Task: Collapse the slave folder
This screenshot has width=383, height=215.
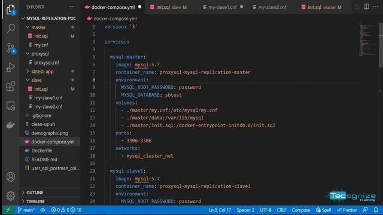Action: (50, 80)
